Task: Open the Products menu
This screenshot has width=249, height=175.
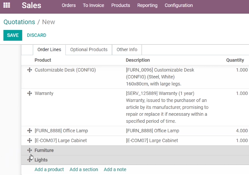Action: pyautogui.click(x=120, y=5)
